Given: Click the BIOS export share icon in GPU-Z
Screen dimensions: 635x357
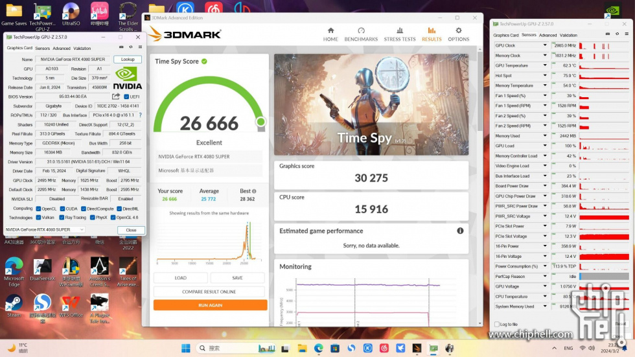Looking at the screenshot, I should [116, 97].
